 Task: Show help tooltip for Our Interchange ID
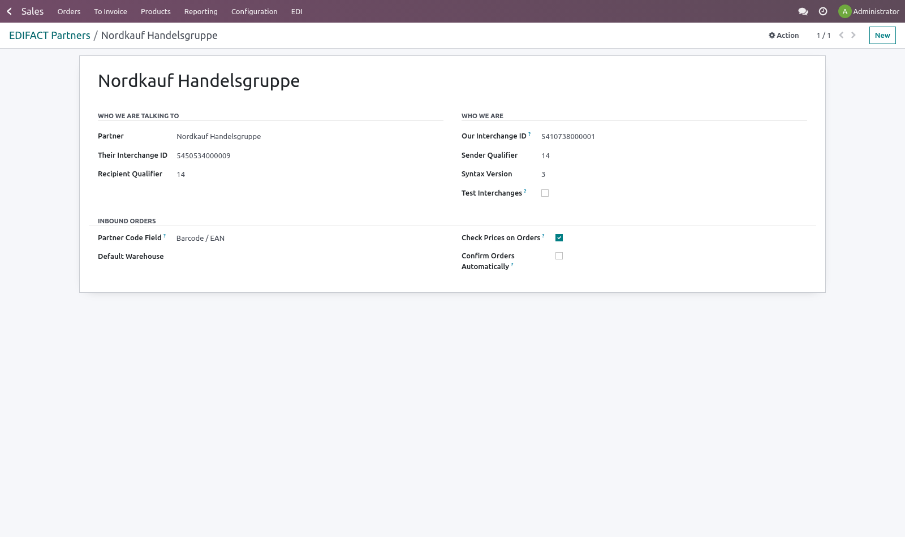[x=529, y=135]
